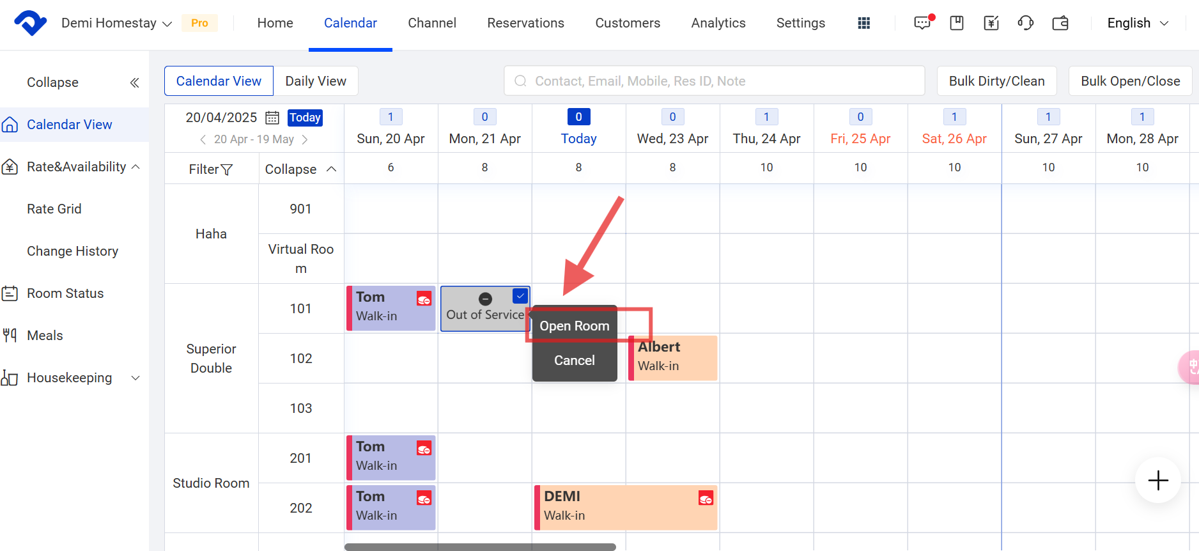Click the horizontal scrollbar under calendar
Viewport: 1199px width, 551px height.
click(479, 547)
